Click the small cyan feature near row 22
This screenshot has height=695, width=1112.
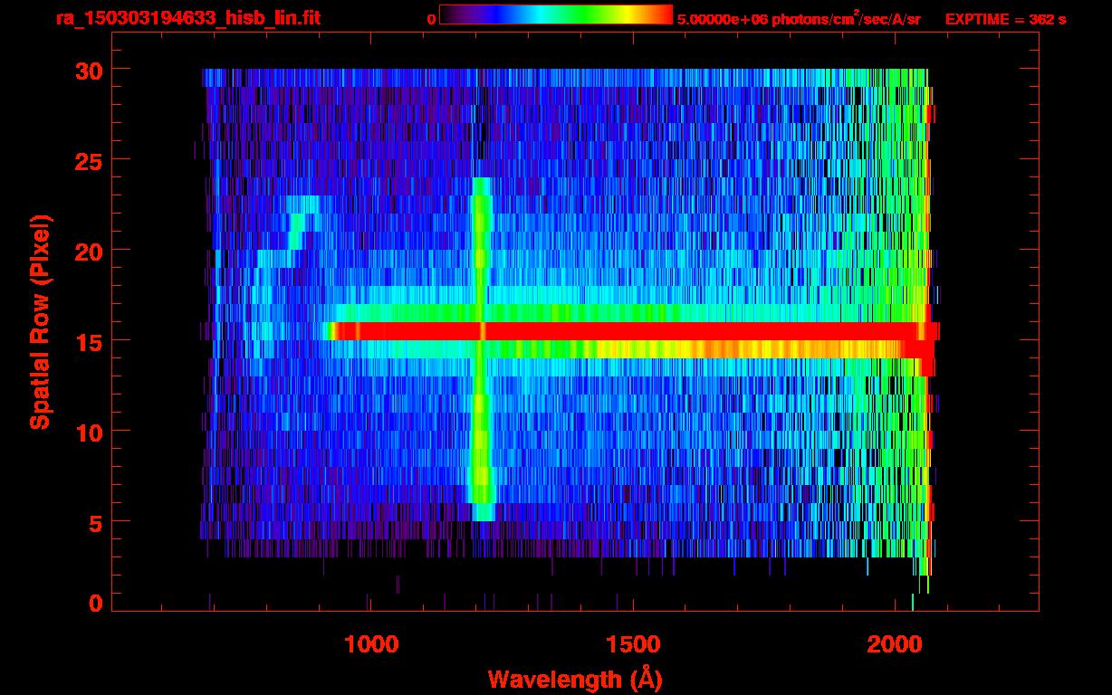pyautogui.click(x=302, y=222)
